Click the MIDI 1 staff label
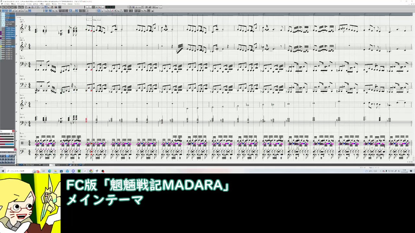415x233 pixels. tap(22, 22)
